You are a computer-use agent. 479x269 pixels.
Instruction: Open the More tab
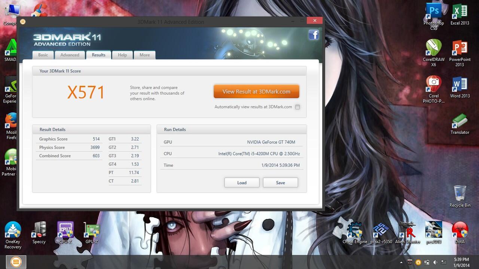[x=144, y=55]
